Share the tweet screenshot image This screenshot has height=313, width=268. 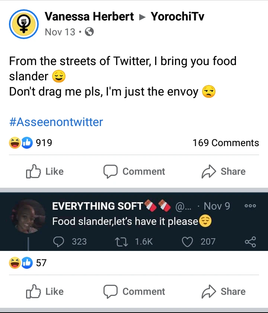223,291
